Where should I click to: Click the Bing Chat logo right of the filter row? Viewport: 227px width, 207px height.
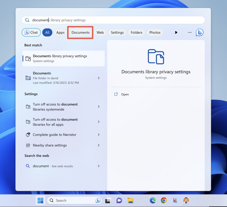coord(199,32)
